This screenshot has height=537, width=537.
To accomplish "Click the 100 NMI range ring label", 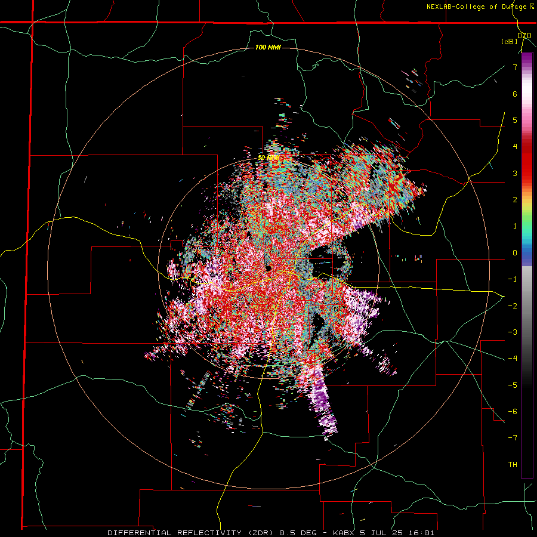I will (x=268, y=47).
